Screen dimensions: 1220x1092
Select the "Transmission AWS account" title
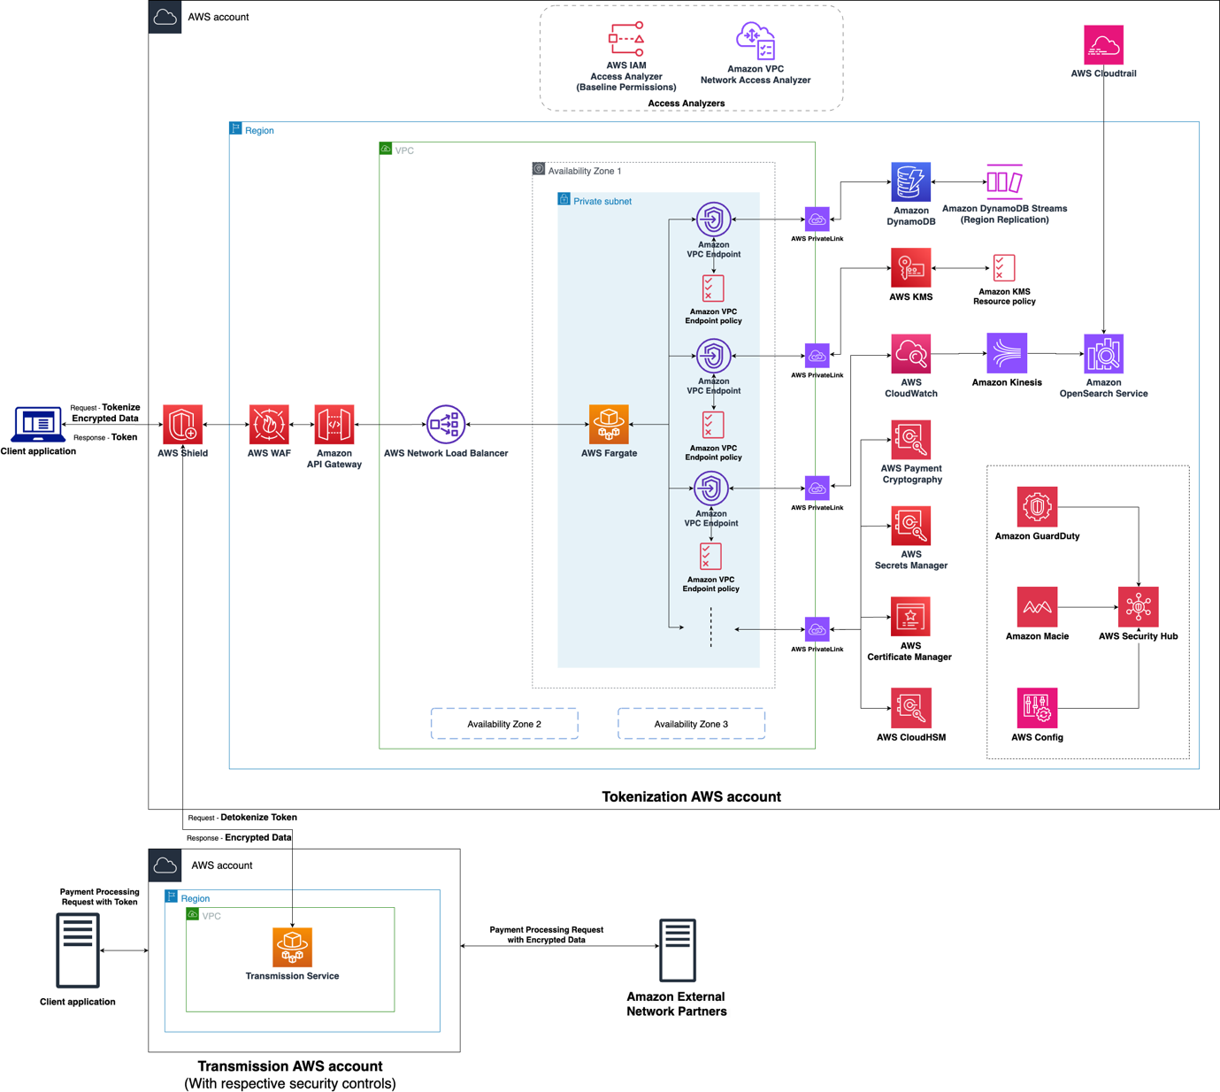(290, 1066)
